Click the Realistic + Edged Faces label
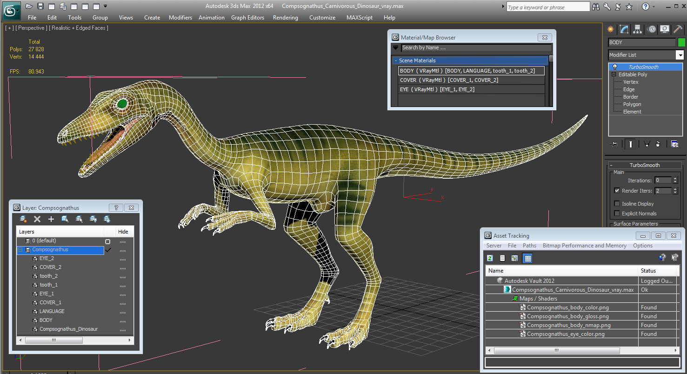The height and width of the screenshot is (374, 687). 78,28
